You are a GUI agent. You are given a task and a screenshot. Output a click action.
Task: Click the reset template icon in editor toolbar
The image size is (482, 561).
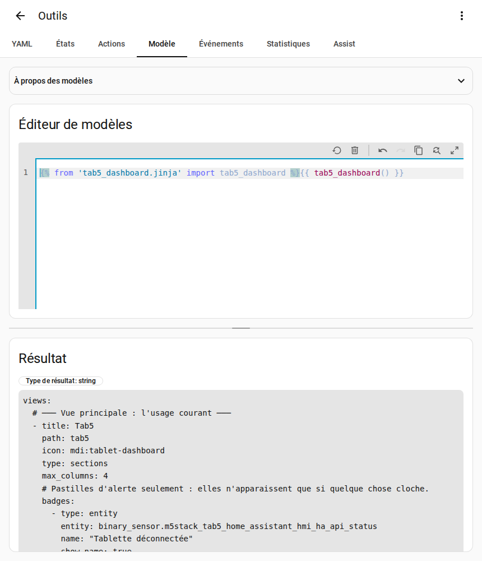(x=336, y=150)
